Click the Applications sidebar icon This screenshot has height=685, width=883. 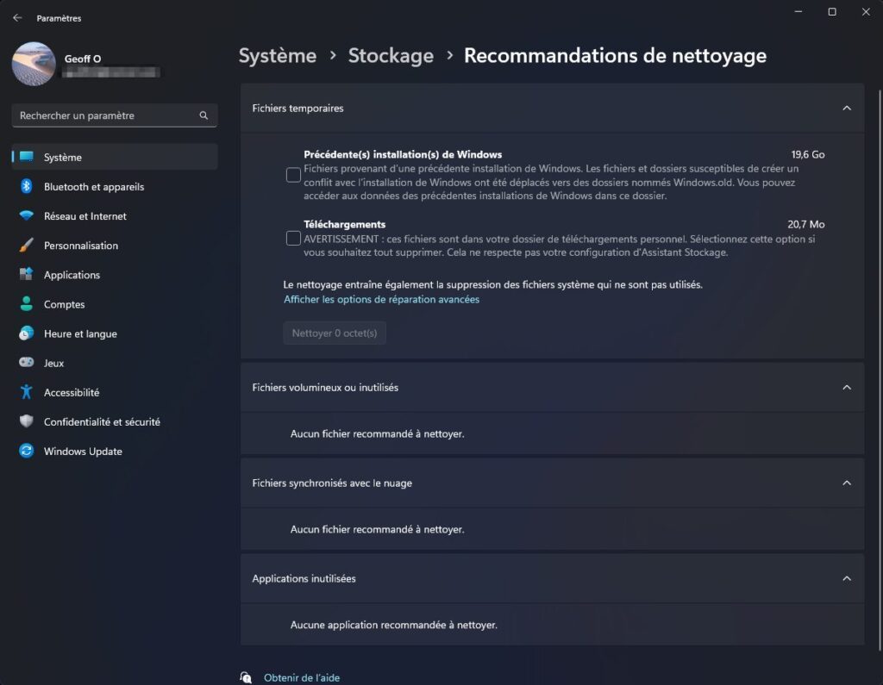pos(27,274)
